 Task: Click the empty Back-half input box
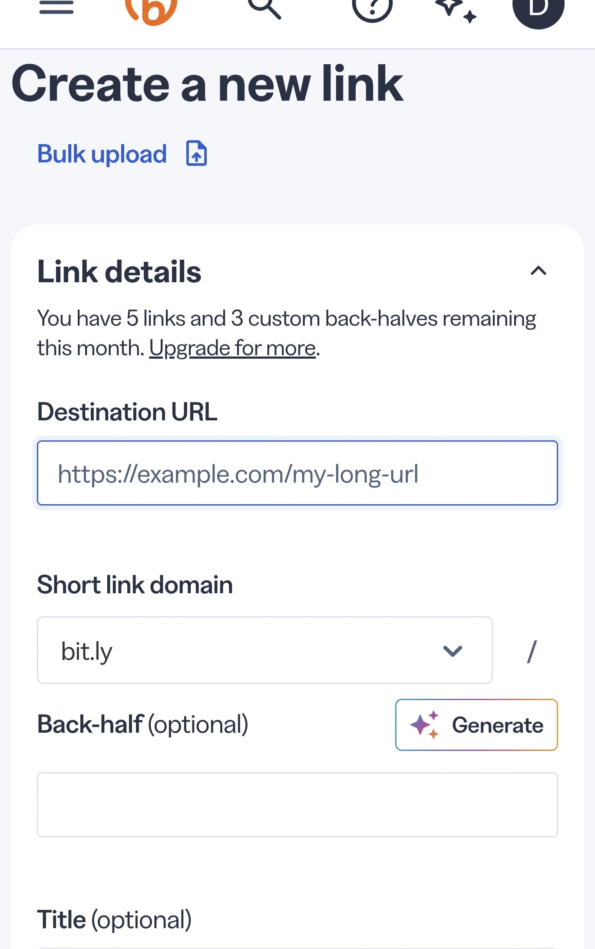coord(297,806)
